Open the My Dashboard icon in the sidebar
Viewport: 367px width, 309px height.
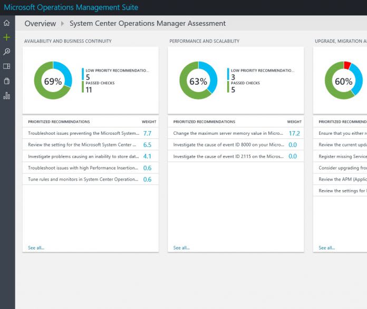click(x=7, y=66)
